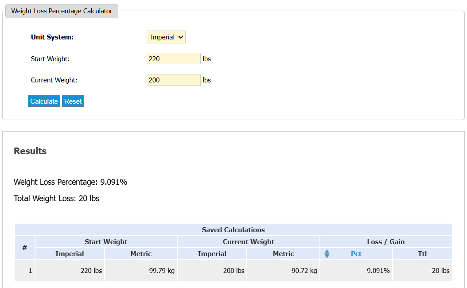Click the Results heading
Screen dimensions: 467x288
(30, 151)
